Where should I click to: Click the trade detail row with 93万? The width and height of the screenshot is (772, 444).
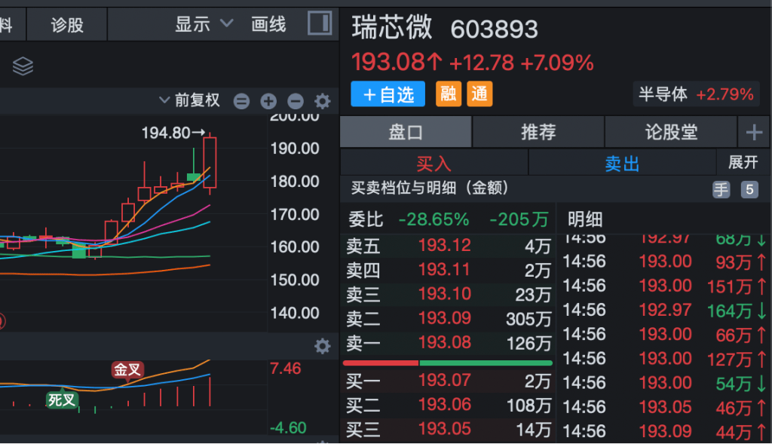[x=664, y=262]
